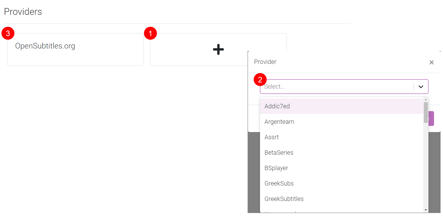Close the Provider dialog with X

pos(432,62)
